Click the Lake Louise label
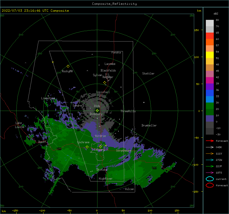Viewport: 229px width, 214px height. pyautogui.click(x=20, y=125)
